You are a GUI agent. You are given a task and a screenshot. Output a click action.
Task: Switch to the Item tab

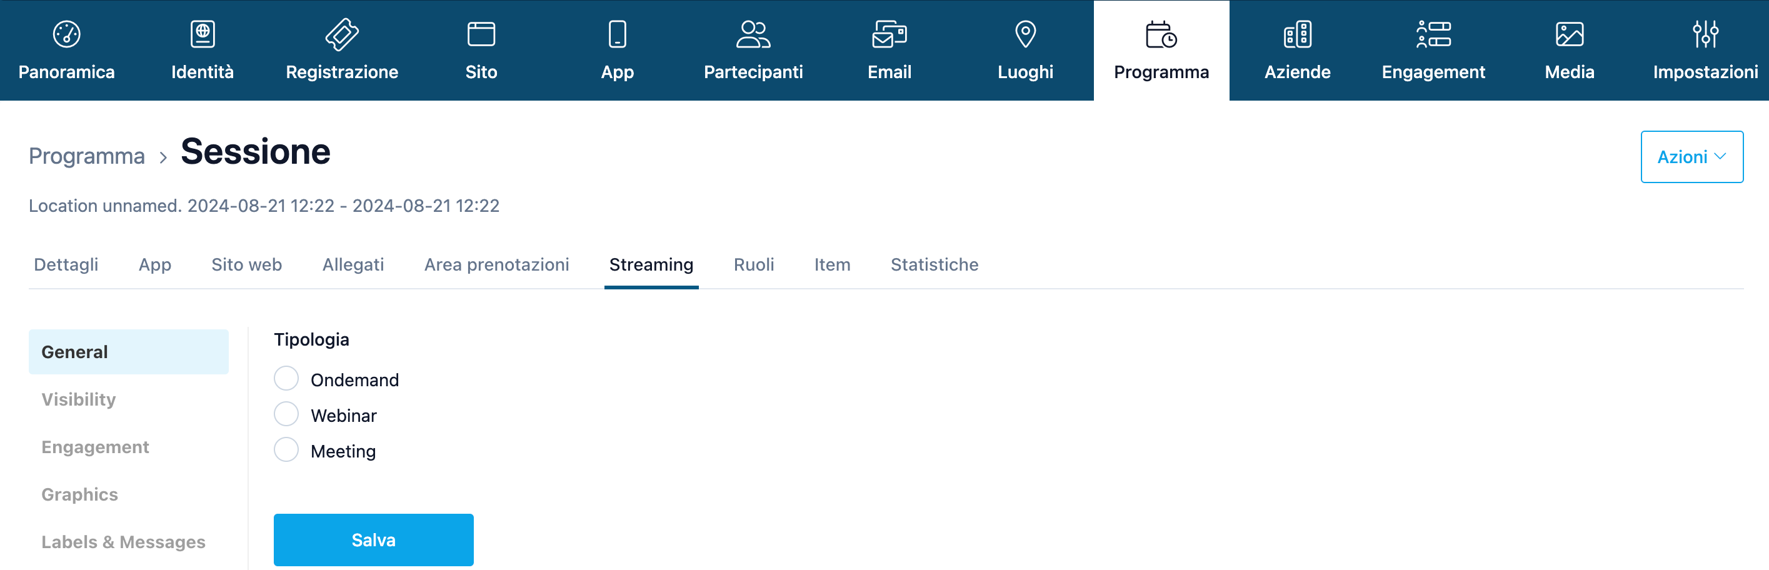pos(833,264)
